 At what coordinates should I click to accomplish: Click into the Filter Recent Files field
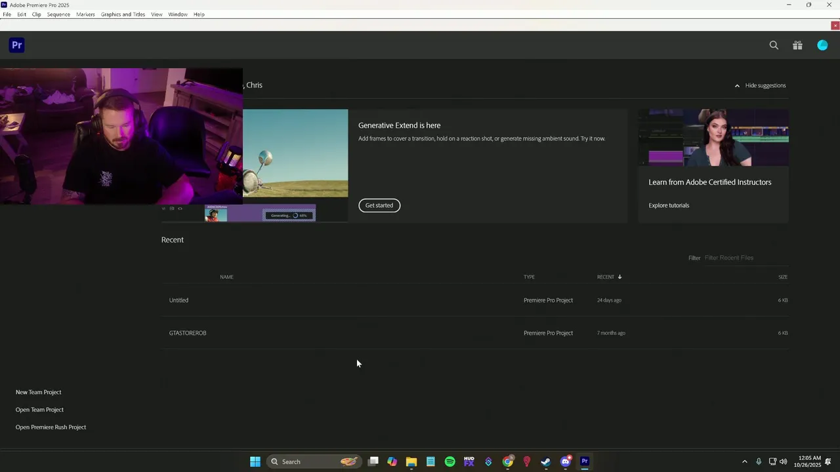[745, 258]
